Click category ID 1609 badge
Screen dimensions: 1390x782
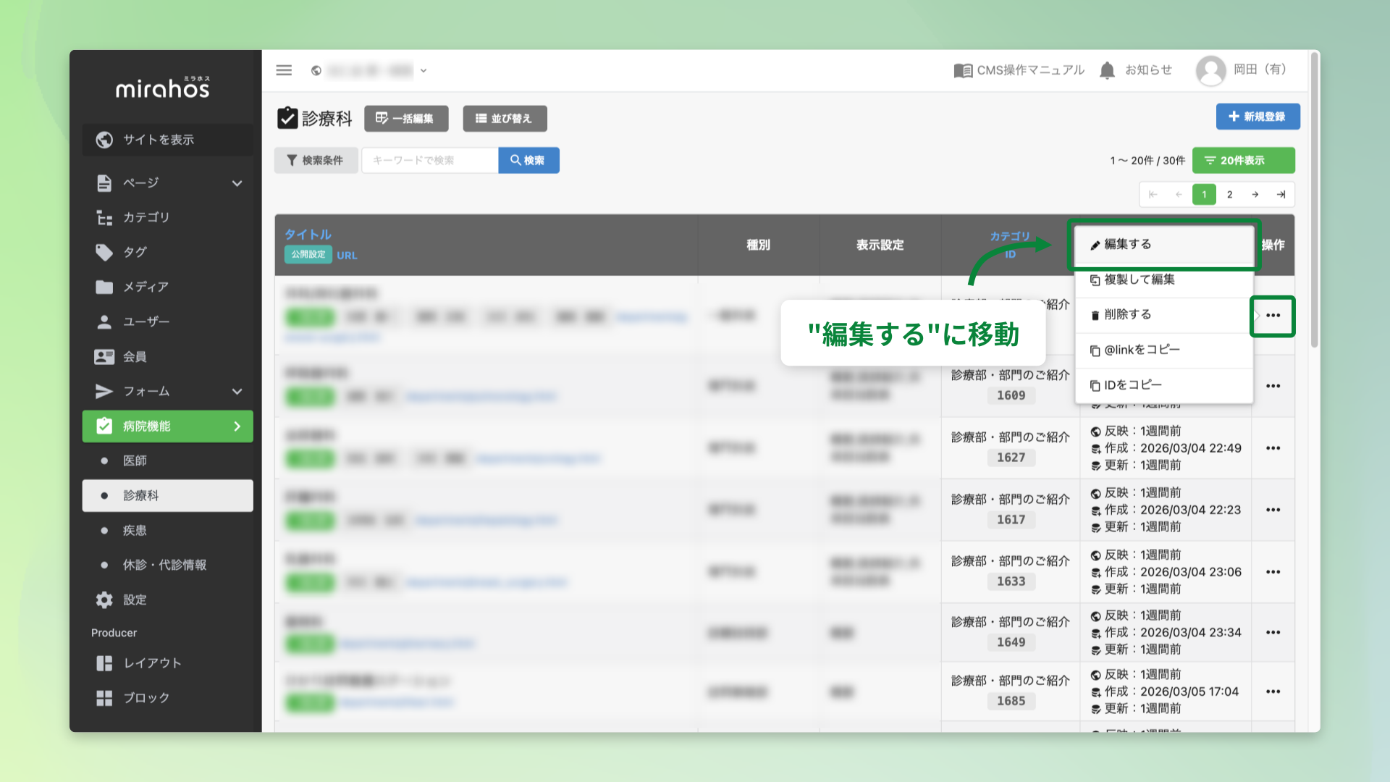tap(1011, 395)
